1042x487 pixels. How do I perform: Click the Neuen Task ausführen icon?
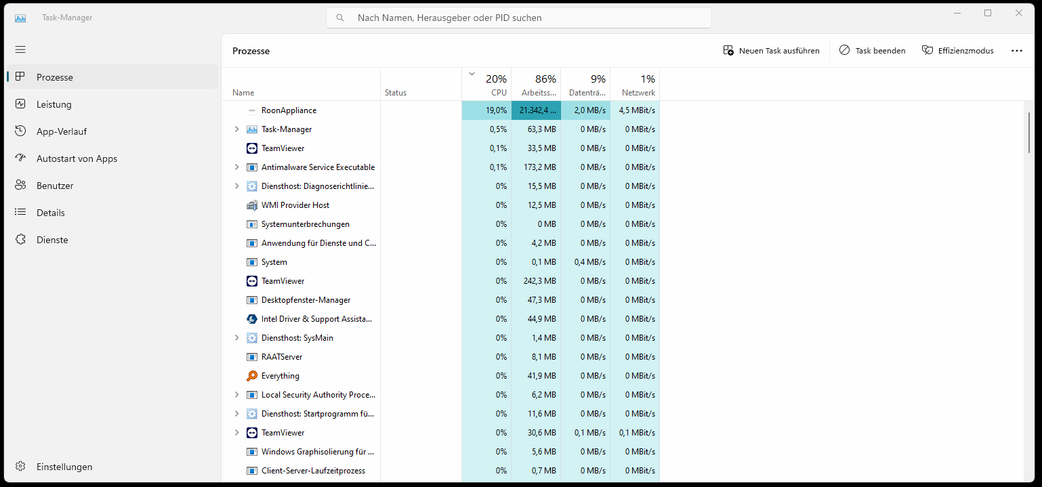[729, 50]
